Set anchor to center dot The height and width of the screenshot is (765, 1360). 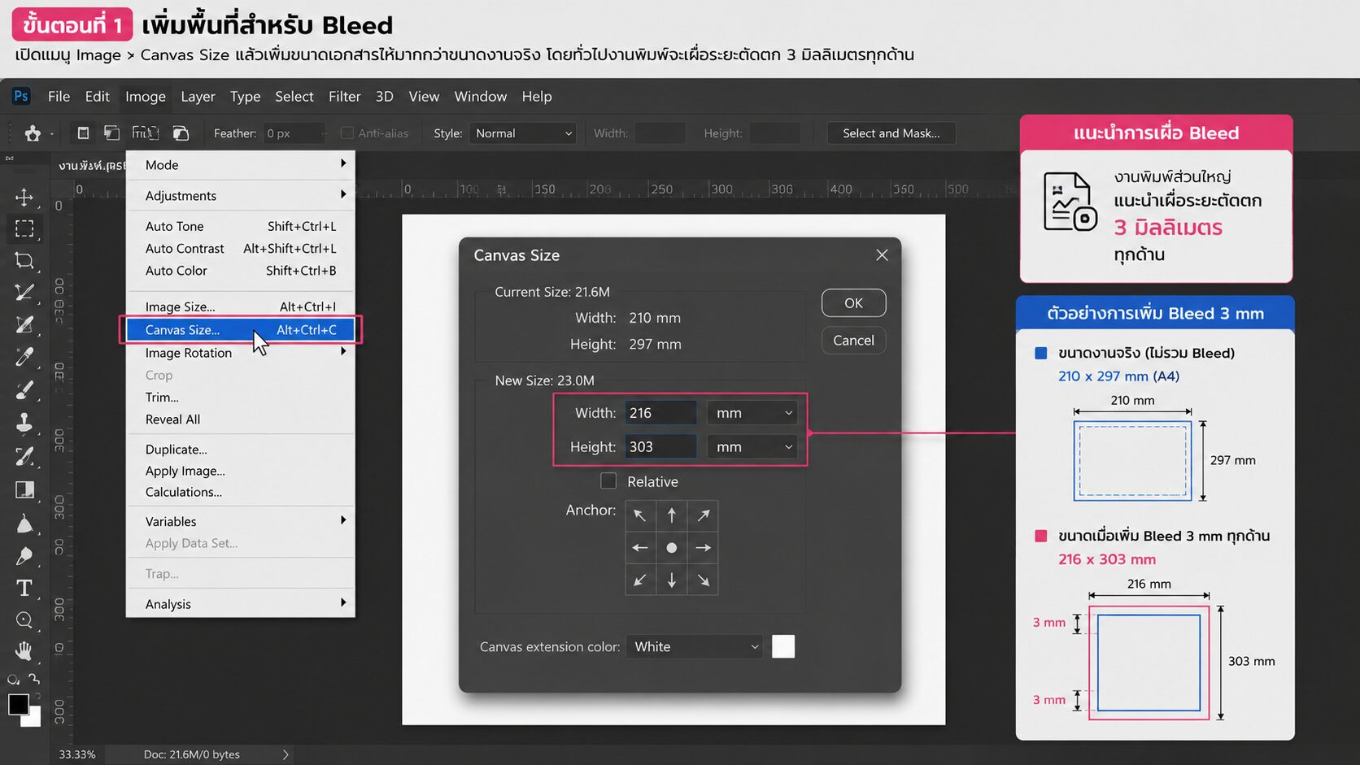671,548
